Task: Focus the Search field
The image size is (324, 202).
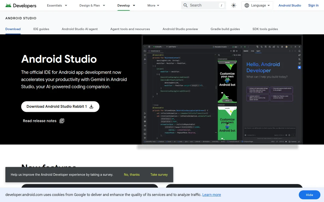Action: 203,5
